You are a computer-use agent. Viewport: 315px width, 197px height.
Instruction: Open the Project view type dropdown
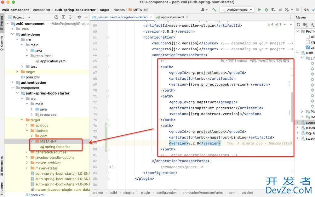click(29, 17)
